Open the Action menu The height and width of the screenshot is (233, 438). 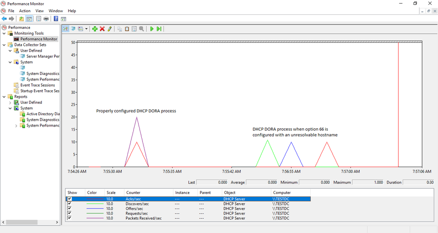(x=25, y=11)
